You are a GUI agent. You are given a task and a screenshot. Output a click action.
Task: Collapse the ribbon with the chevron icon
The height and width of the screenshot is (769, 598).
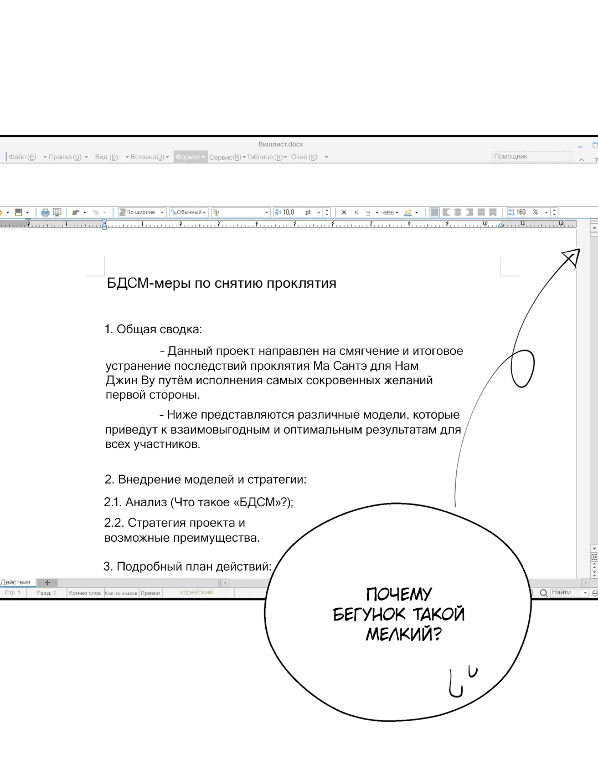(x=581, y=160)
